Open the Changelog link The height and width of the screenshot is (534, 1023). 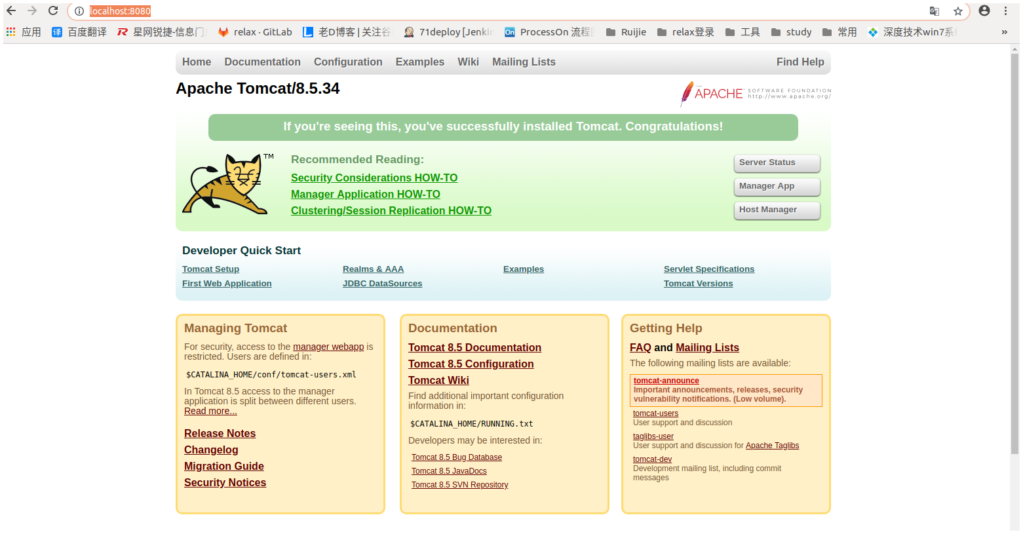tap(211, 450)
